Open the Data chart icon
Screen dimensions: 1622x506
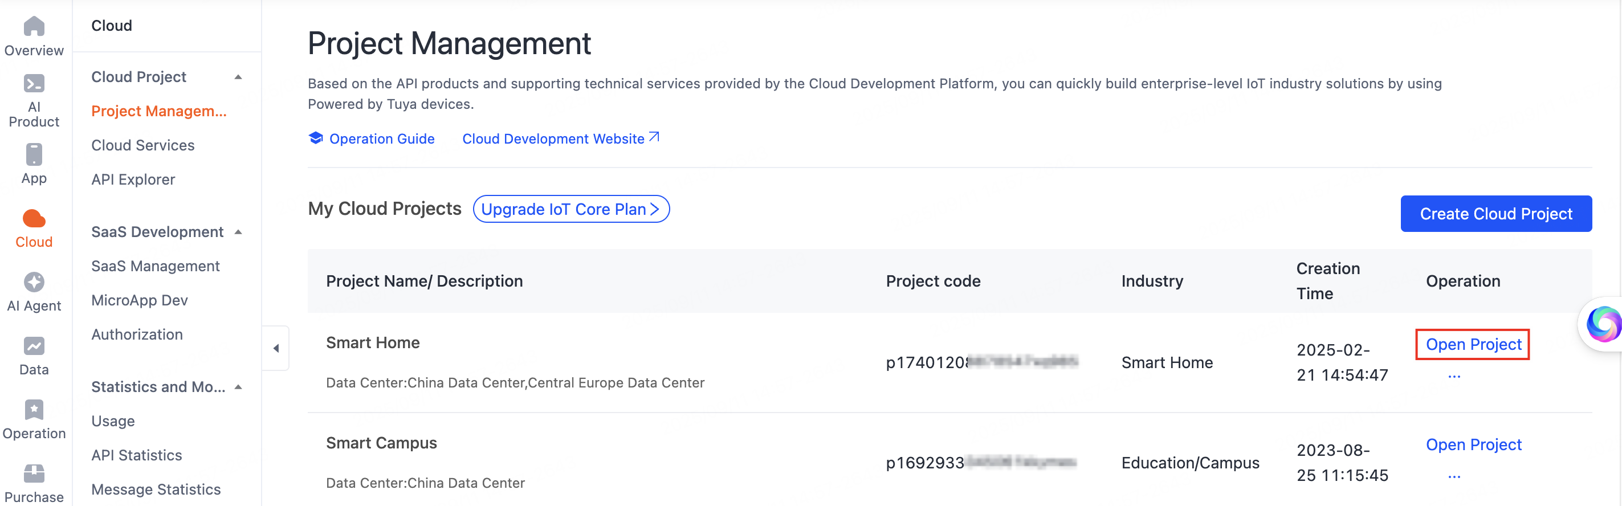click(x=34, y=346)
